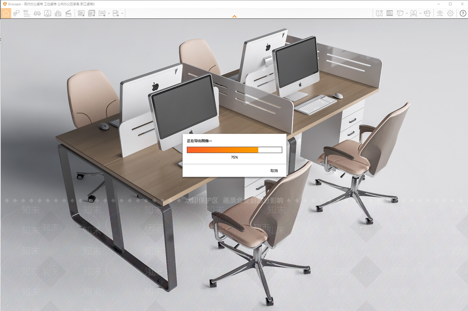Click the 360 panorama export icon

click(x=102, y=13)
